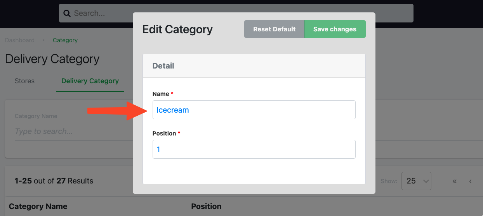Sort by the Category Name column header
483x216 pixels.
(x=38, y=206)
